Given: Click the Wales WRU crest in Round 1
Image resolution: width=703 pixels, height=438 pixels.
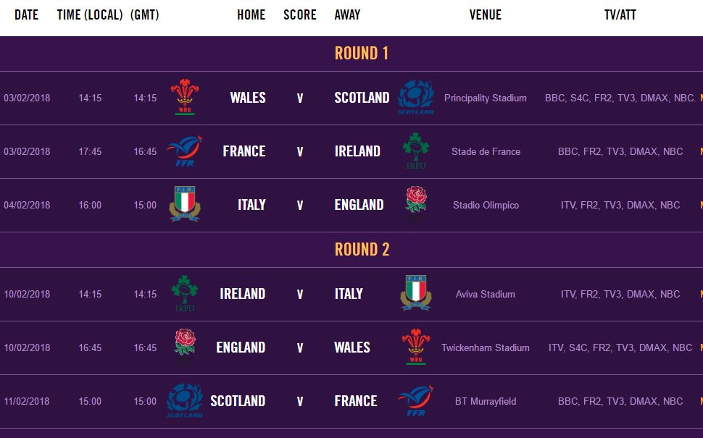Looking at the screenshot, I should (185, 97).
